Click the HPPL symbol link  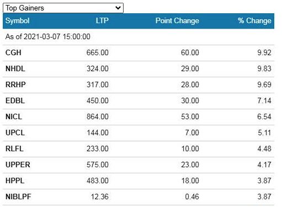[15, 181]
